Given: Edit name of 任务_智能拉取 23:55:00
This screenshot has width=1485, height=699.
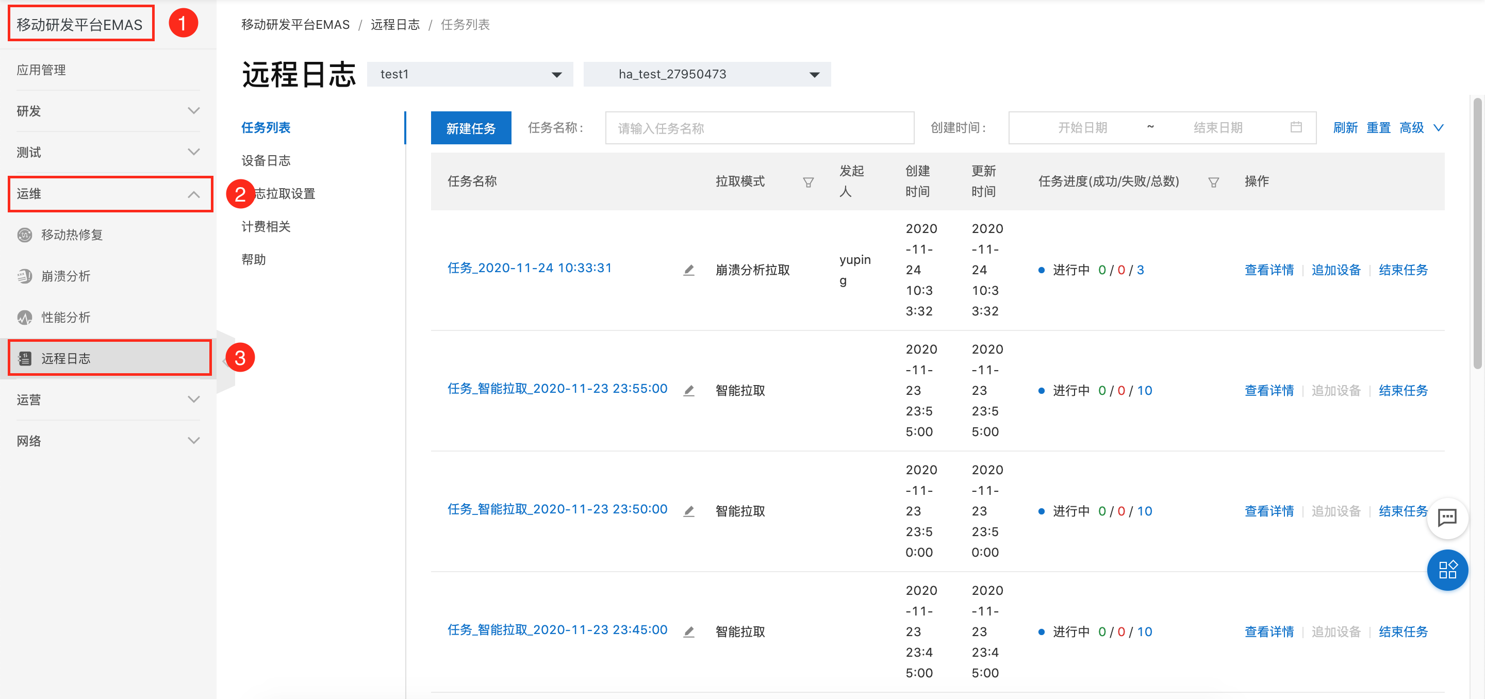Looking at the screenshot, I should tap(689, 391).
